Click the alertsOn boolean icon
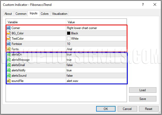Image resolution: width=162 pixels, height=115 pixels. pyautogui.click(x=8, y=54)
